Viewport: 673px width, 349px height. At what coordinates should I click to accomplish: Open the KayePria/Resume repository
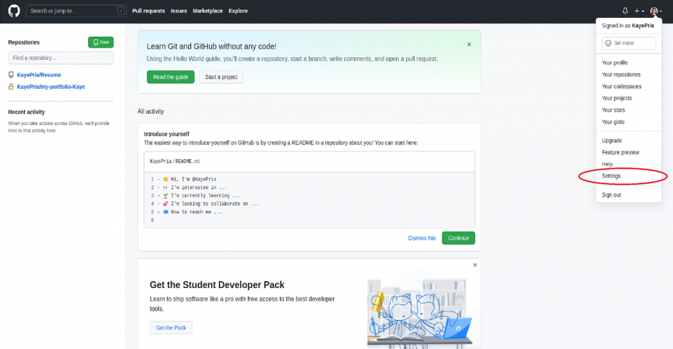[39, 75]
